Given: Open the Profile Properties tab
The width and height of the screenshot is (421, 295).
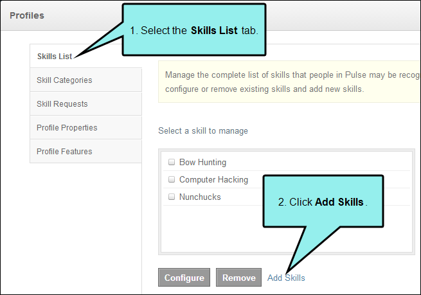Looking at the screenshot, I should (x=85, y=127).
